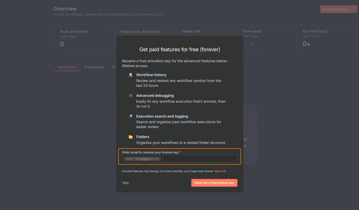The width and height of the screenshot is (359, 210).
Task: Click the Advanced debugging bug icon
Action: coord(131,96)
